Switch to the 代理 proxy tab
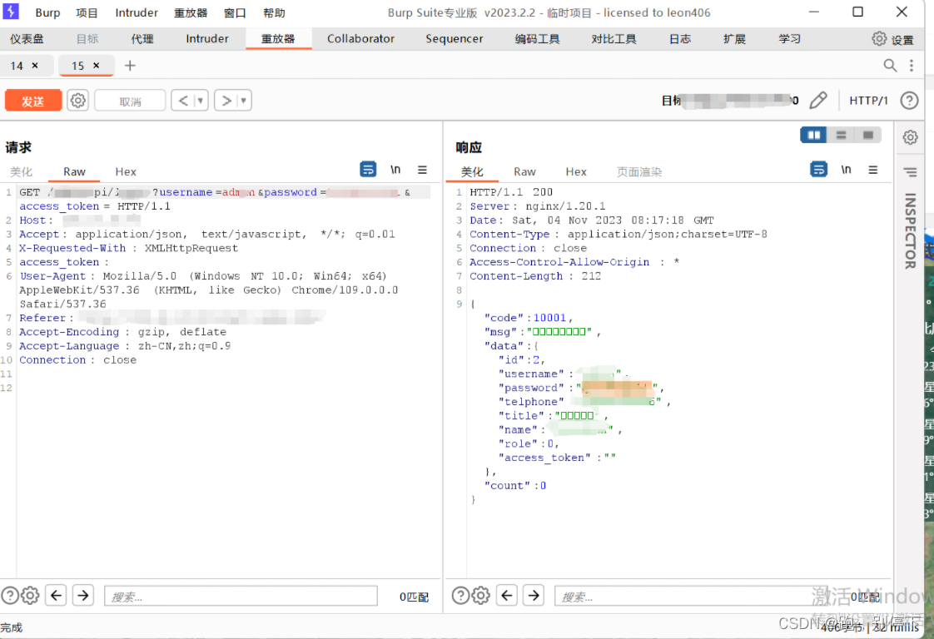This screenshot has width=934, height=639. (142, 39)
